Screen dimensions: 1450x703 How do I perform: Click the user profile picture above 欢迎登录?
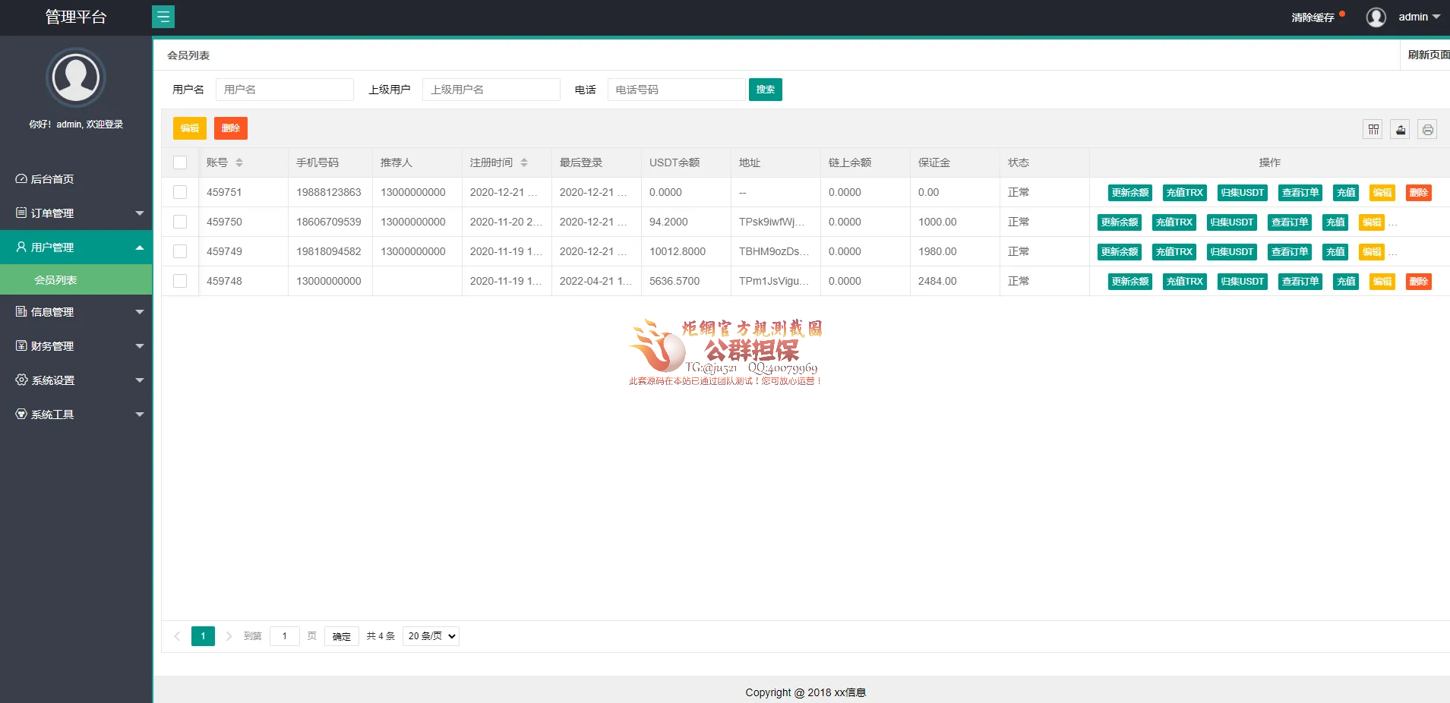coord(76,77)
